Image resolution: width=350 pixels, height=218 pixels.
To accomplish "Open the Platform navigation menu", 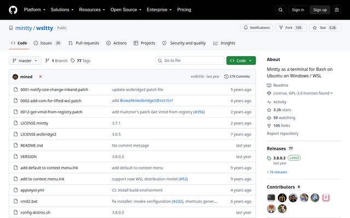I will (34, 10).
